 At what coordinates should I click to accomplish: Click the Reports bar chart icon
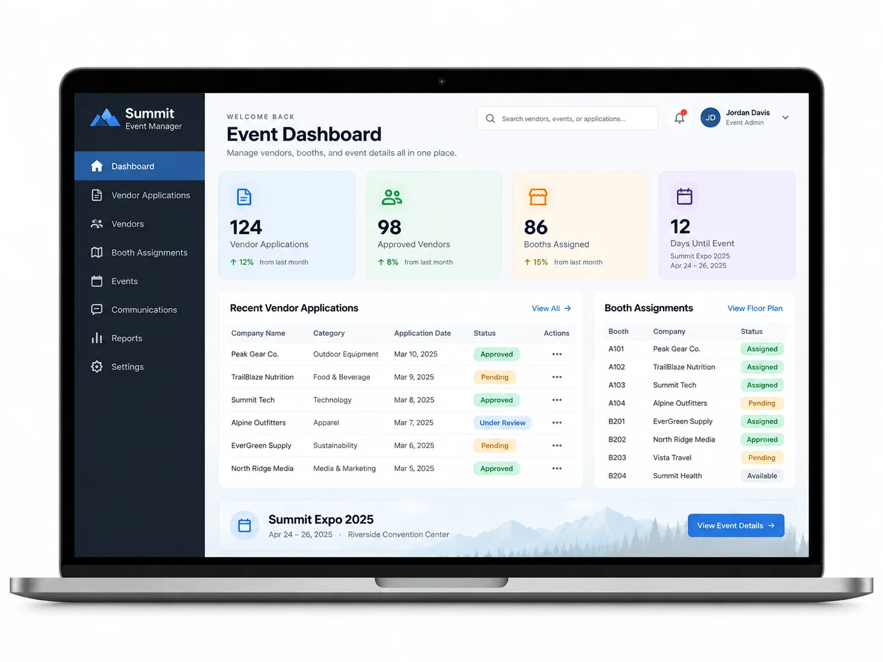pyautogui.click(x=97, y=338)
